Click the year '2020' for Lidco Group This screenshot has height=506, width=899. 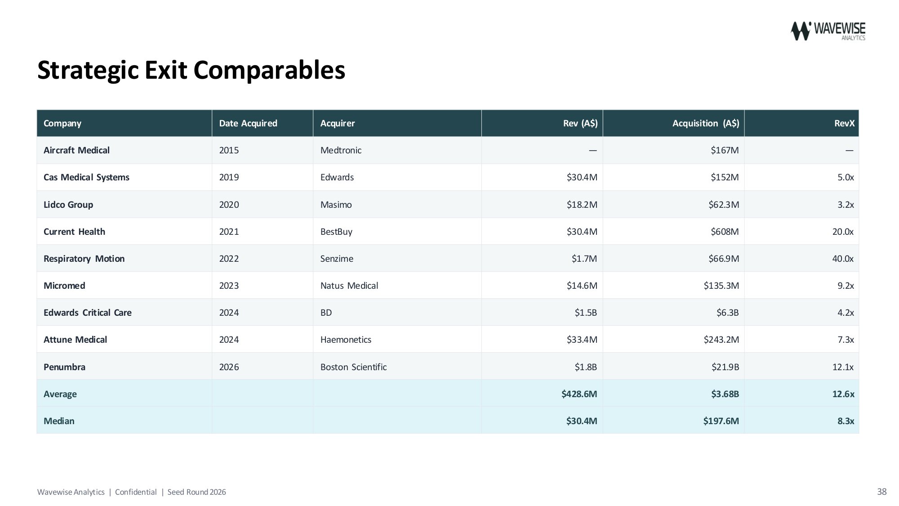click(229, 205)
